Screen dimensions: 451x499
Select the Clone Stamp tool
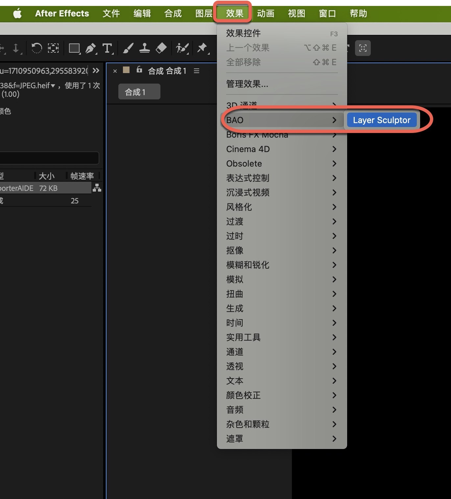click(x=145, y=48)
